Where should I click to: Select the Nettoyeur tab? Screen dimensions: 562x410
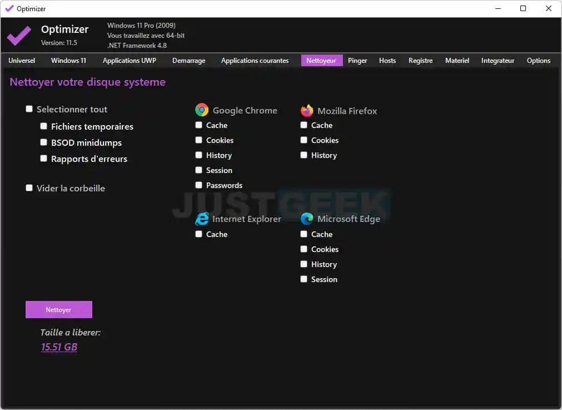(321, 61)
